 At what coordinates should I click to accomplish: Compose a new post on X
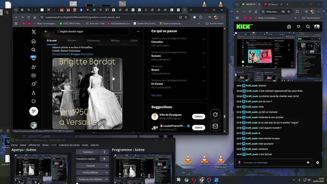[x=33, y=111]
